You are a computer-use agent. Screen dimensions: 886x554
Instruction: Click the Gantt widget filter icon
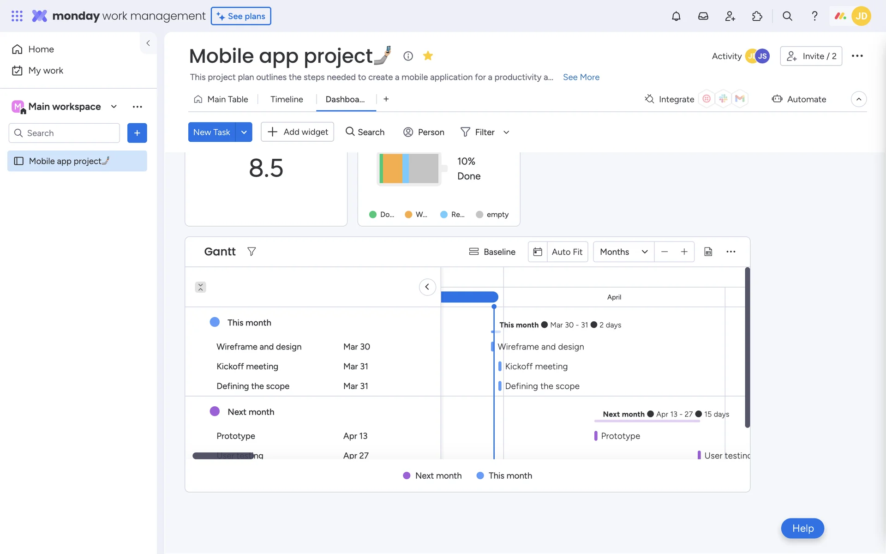coord(251,252)
